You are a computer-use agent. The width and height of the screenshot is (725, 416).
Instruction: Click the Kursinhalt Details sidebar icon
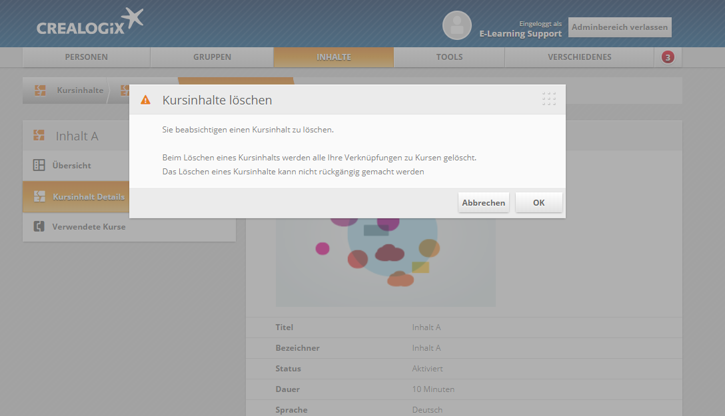[39, 196]
